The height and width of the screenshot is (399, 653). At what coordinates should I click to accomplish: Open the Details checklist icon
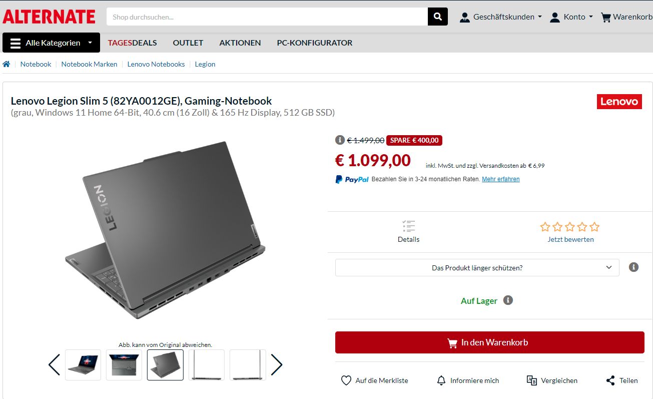coord(408,226)
